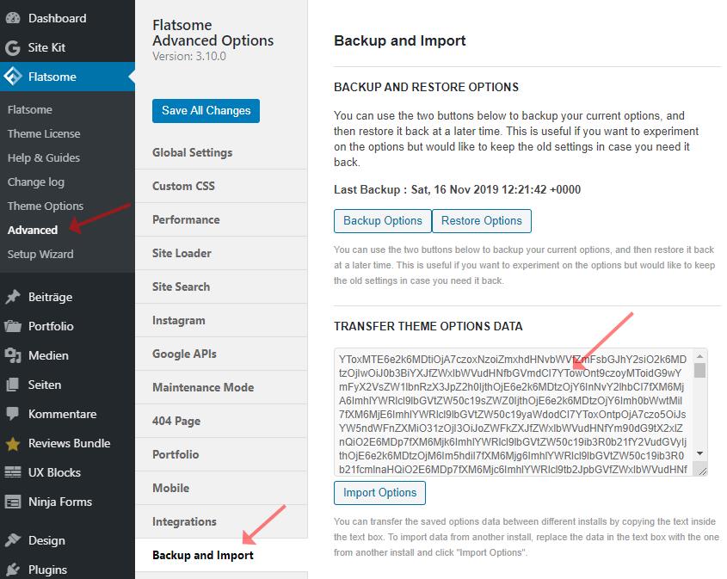The width and height of the screenshot is (727, 579).
Task: Click the Import Options button
Action: pos(379,493)
